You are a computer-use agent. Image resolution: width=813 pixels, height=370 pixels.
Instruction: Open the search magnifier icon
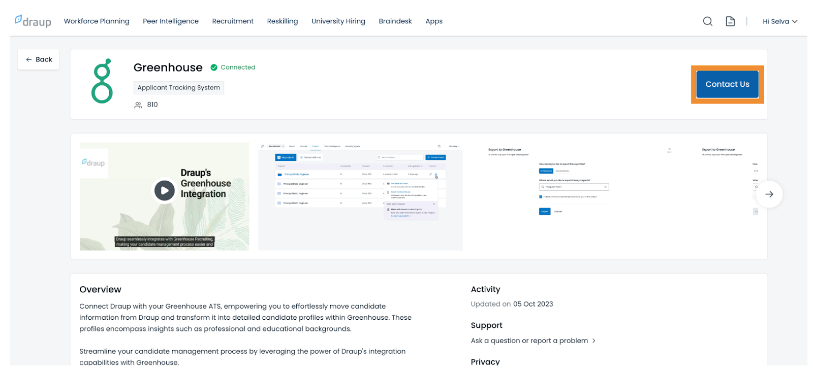tap(707, 21)
